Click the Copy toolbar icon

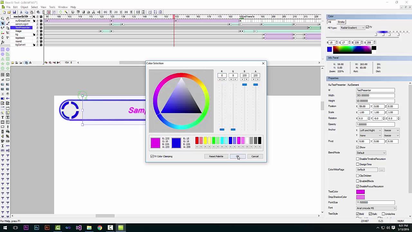tap(26, 12)
